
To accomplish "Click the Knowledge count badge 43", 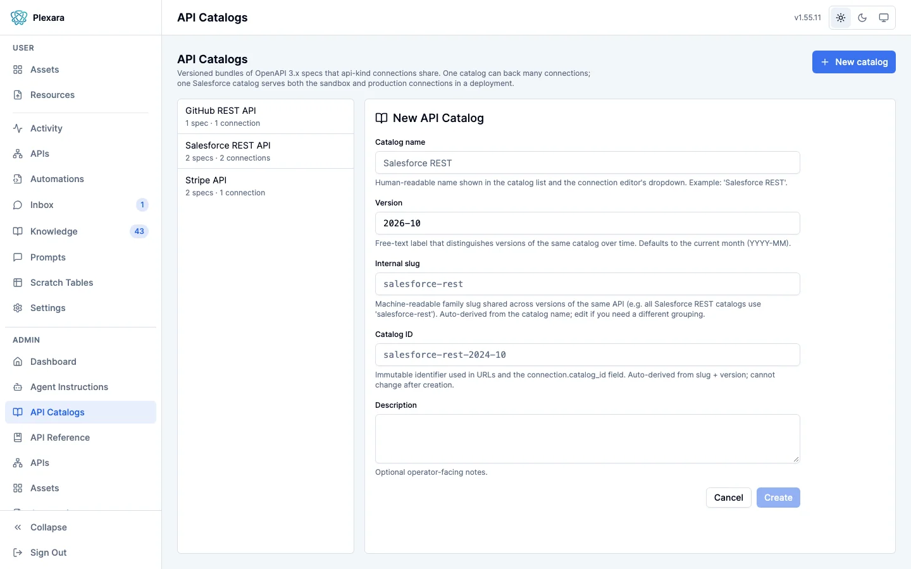I will pyautogui.click(x=139, y=231).
